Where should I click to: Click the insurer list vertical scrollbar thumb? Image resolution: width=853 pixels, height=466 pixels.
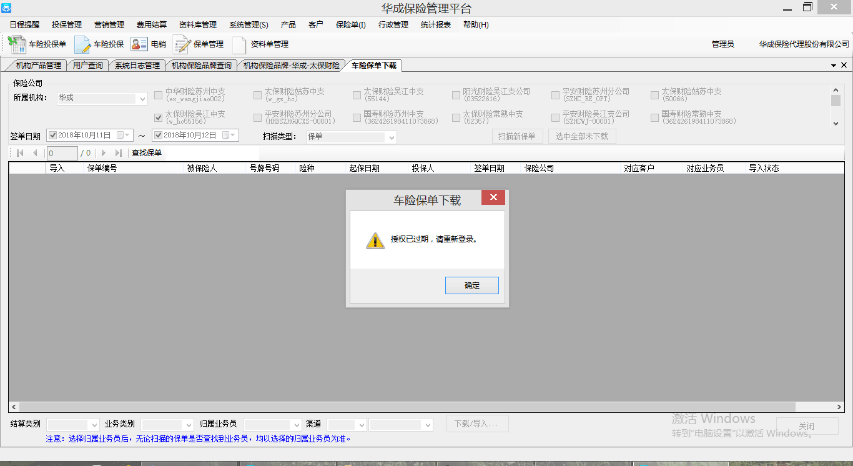click(836, 101)
